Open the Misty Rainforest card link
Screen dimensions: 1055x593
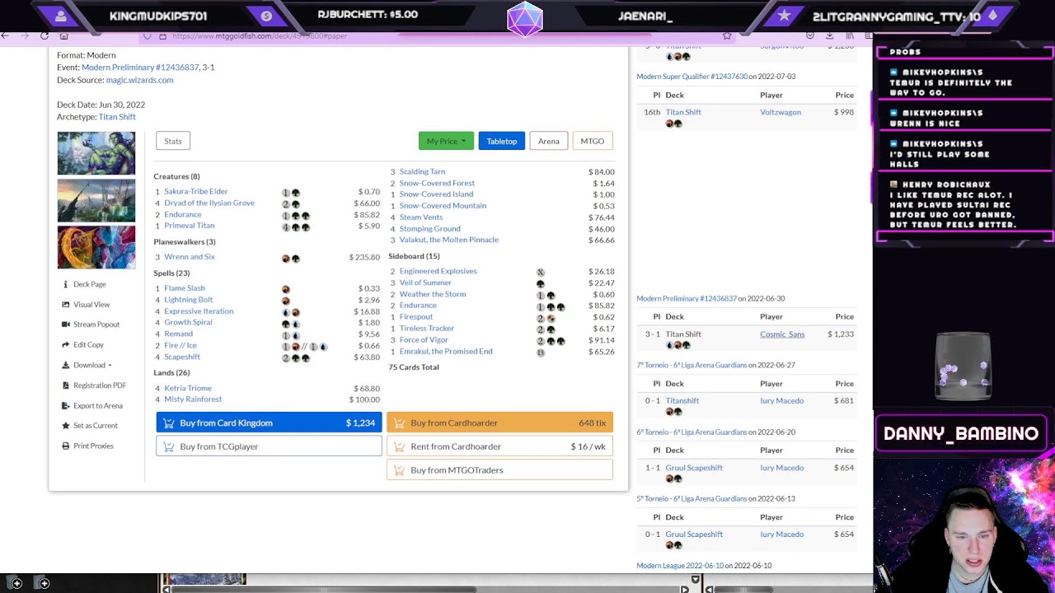click(x=193, y=399)
